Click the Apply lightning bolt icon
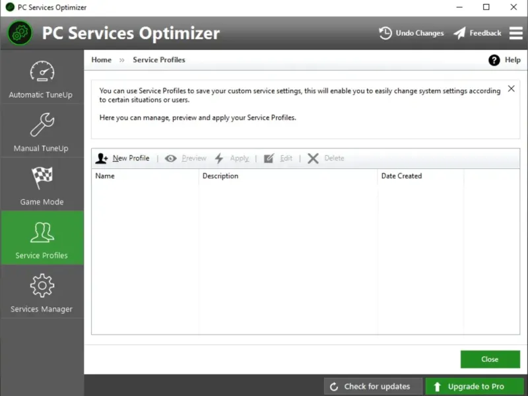 pyautogui.click(x=219, y=158)
